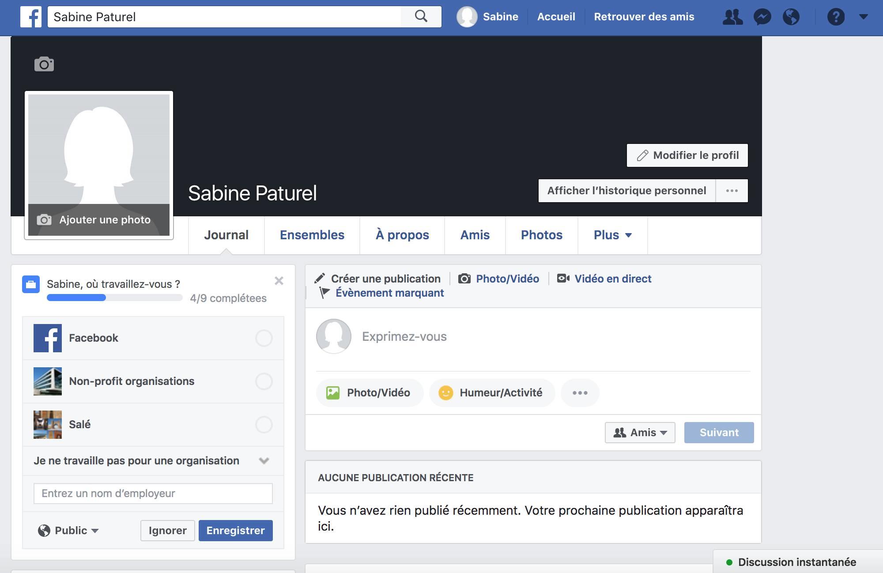Switch to the À propos tab
Screen dimensions: 883x573
402,235
